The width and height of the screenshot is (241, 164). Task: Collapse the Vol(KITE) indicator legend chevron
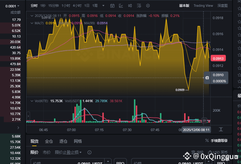pyautogui.click(x=32, y=101)
